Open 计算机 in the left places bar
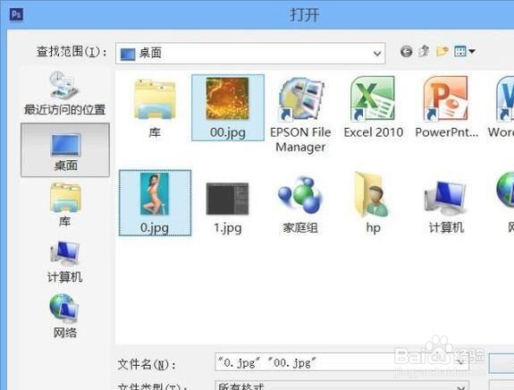Screen dimensions: 514x390 65,261
